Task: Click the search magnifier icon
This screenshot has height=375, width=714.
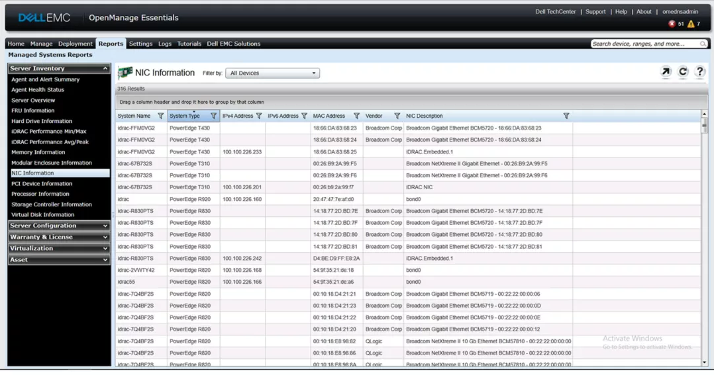Action: (x=703, y=44)
